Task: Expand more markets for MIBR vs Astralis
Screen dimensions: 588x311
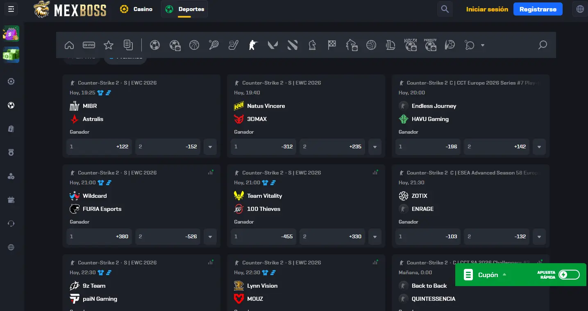Action: click(x=210, y=147)
